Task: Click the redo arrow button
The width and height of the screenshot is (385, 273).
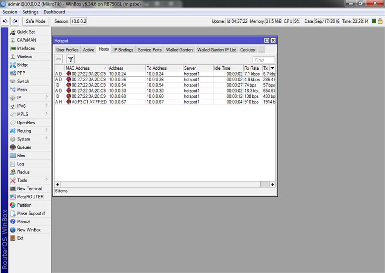Action: point(15,21)
